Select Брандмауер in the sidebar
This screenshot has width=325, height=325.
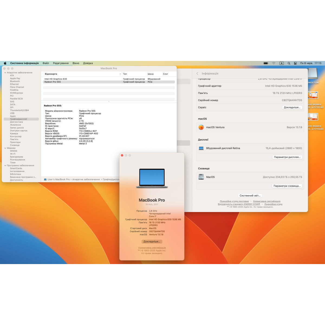click(x=17, y=157)
